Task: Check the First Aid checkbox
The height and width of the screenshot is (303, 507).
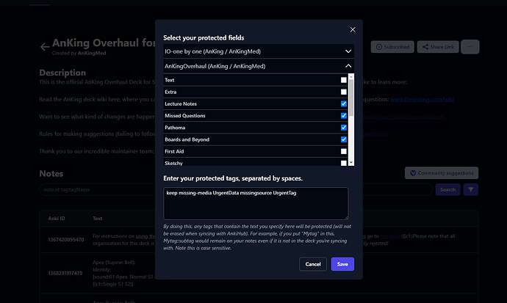Action: (343, 151)
